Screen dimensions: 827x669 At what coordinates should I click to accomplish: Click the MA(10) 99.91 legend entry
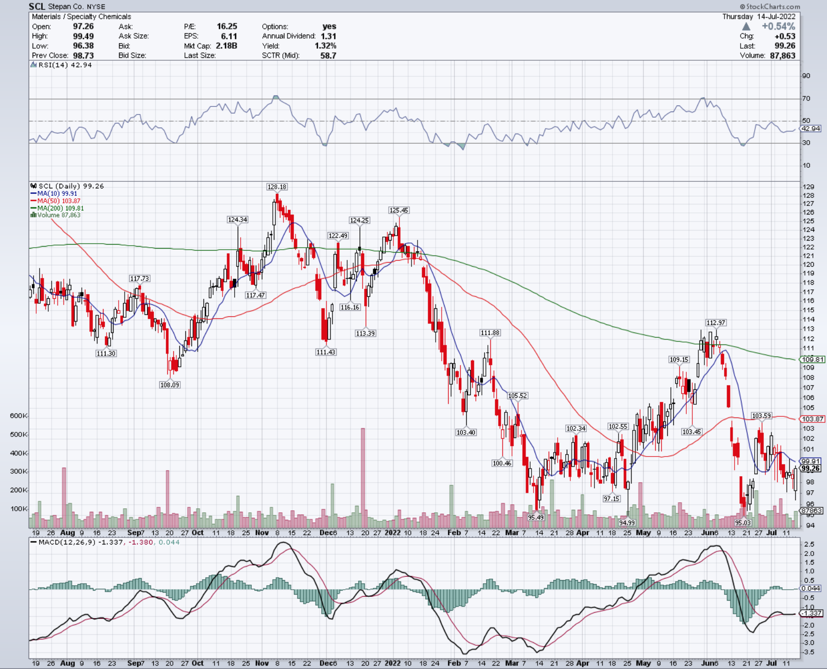tap(54, 193)
